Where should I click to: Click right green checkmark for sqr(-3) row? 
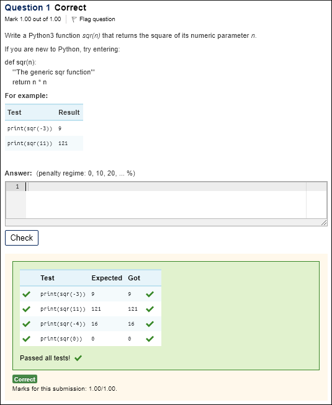150,294
